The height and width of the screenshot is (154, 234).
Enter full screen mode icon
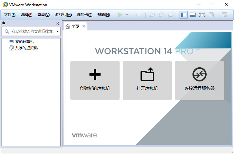pyautogui.click(x=202, y=15)
